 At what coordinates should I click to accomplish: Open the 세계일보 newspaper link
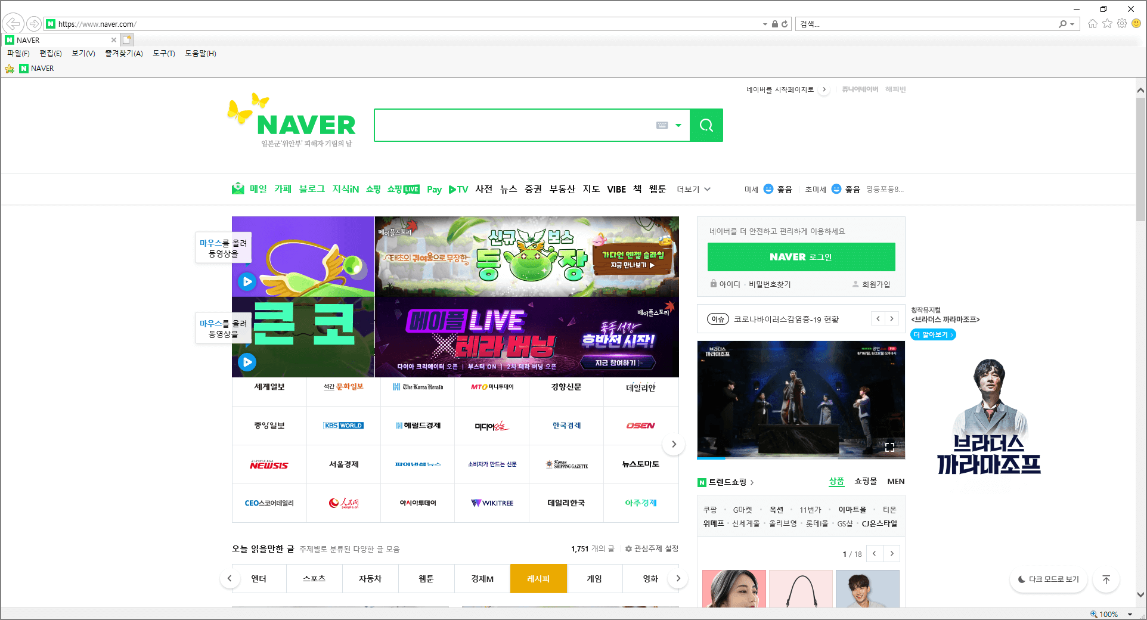(269, 387)
